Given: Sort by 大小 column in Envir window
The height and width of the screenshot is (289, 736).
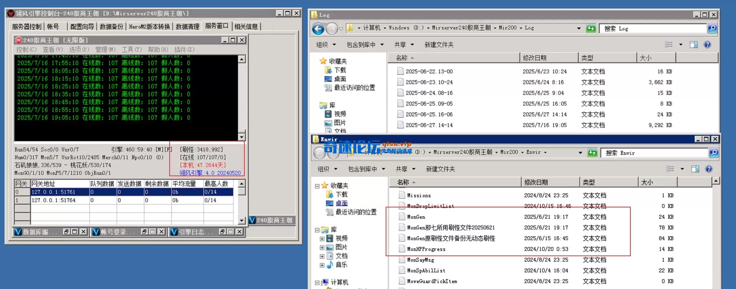Looking at the screenshot, I should (x=658, y=182).
